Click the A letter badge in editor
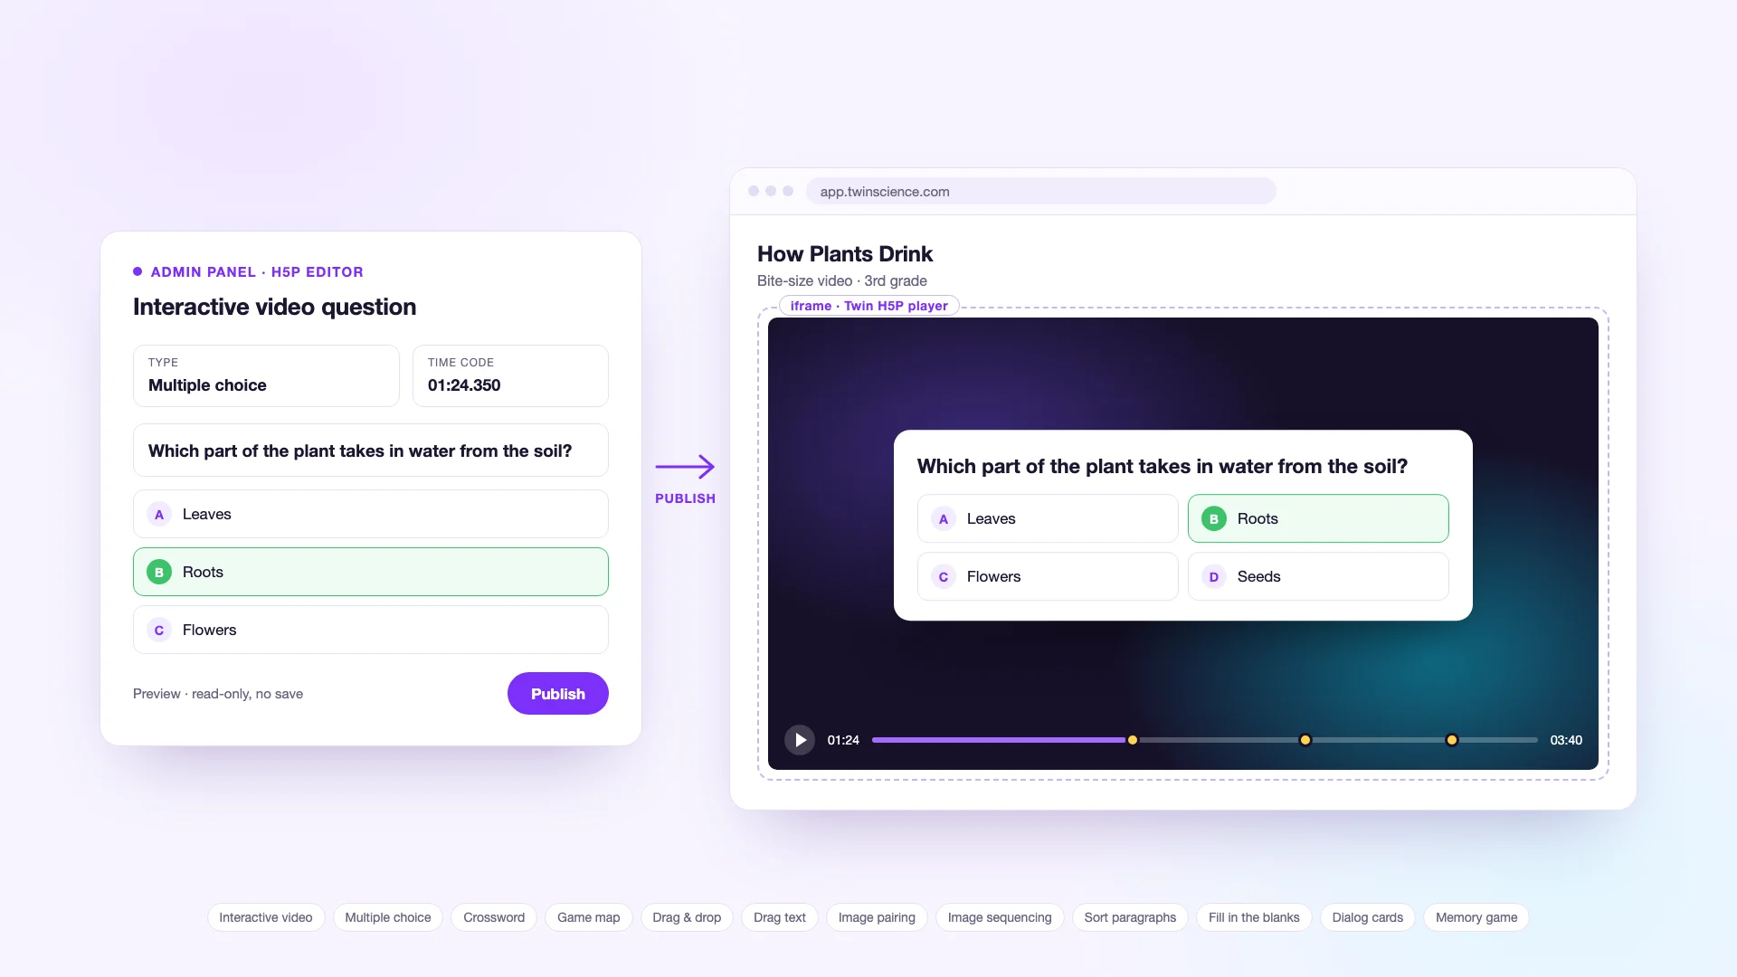This screenshot has width=1737, height=977. [x=159, y=514]
